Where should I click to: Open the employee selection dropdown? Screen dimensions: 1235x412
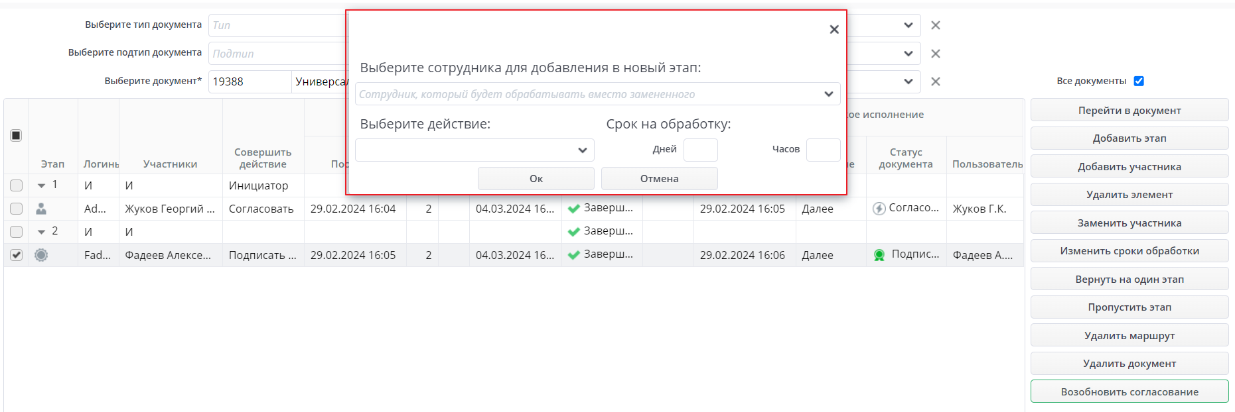point(828,94)
